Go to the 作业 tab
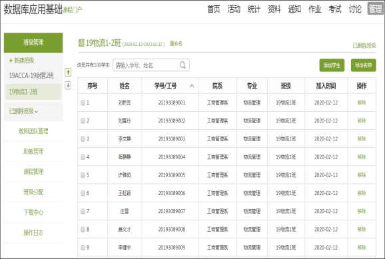The image size is (385, 259). point(315,9)
